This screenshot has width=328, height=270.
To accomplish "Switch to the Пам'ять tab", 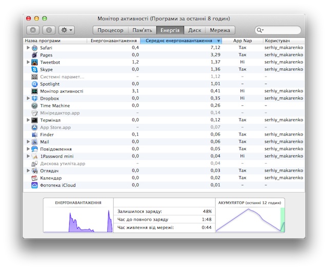I will [142, 30].
